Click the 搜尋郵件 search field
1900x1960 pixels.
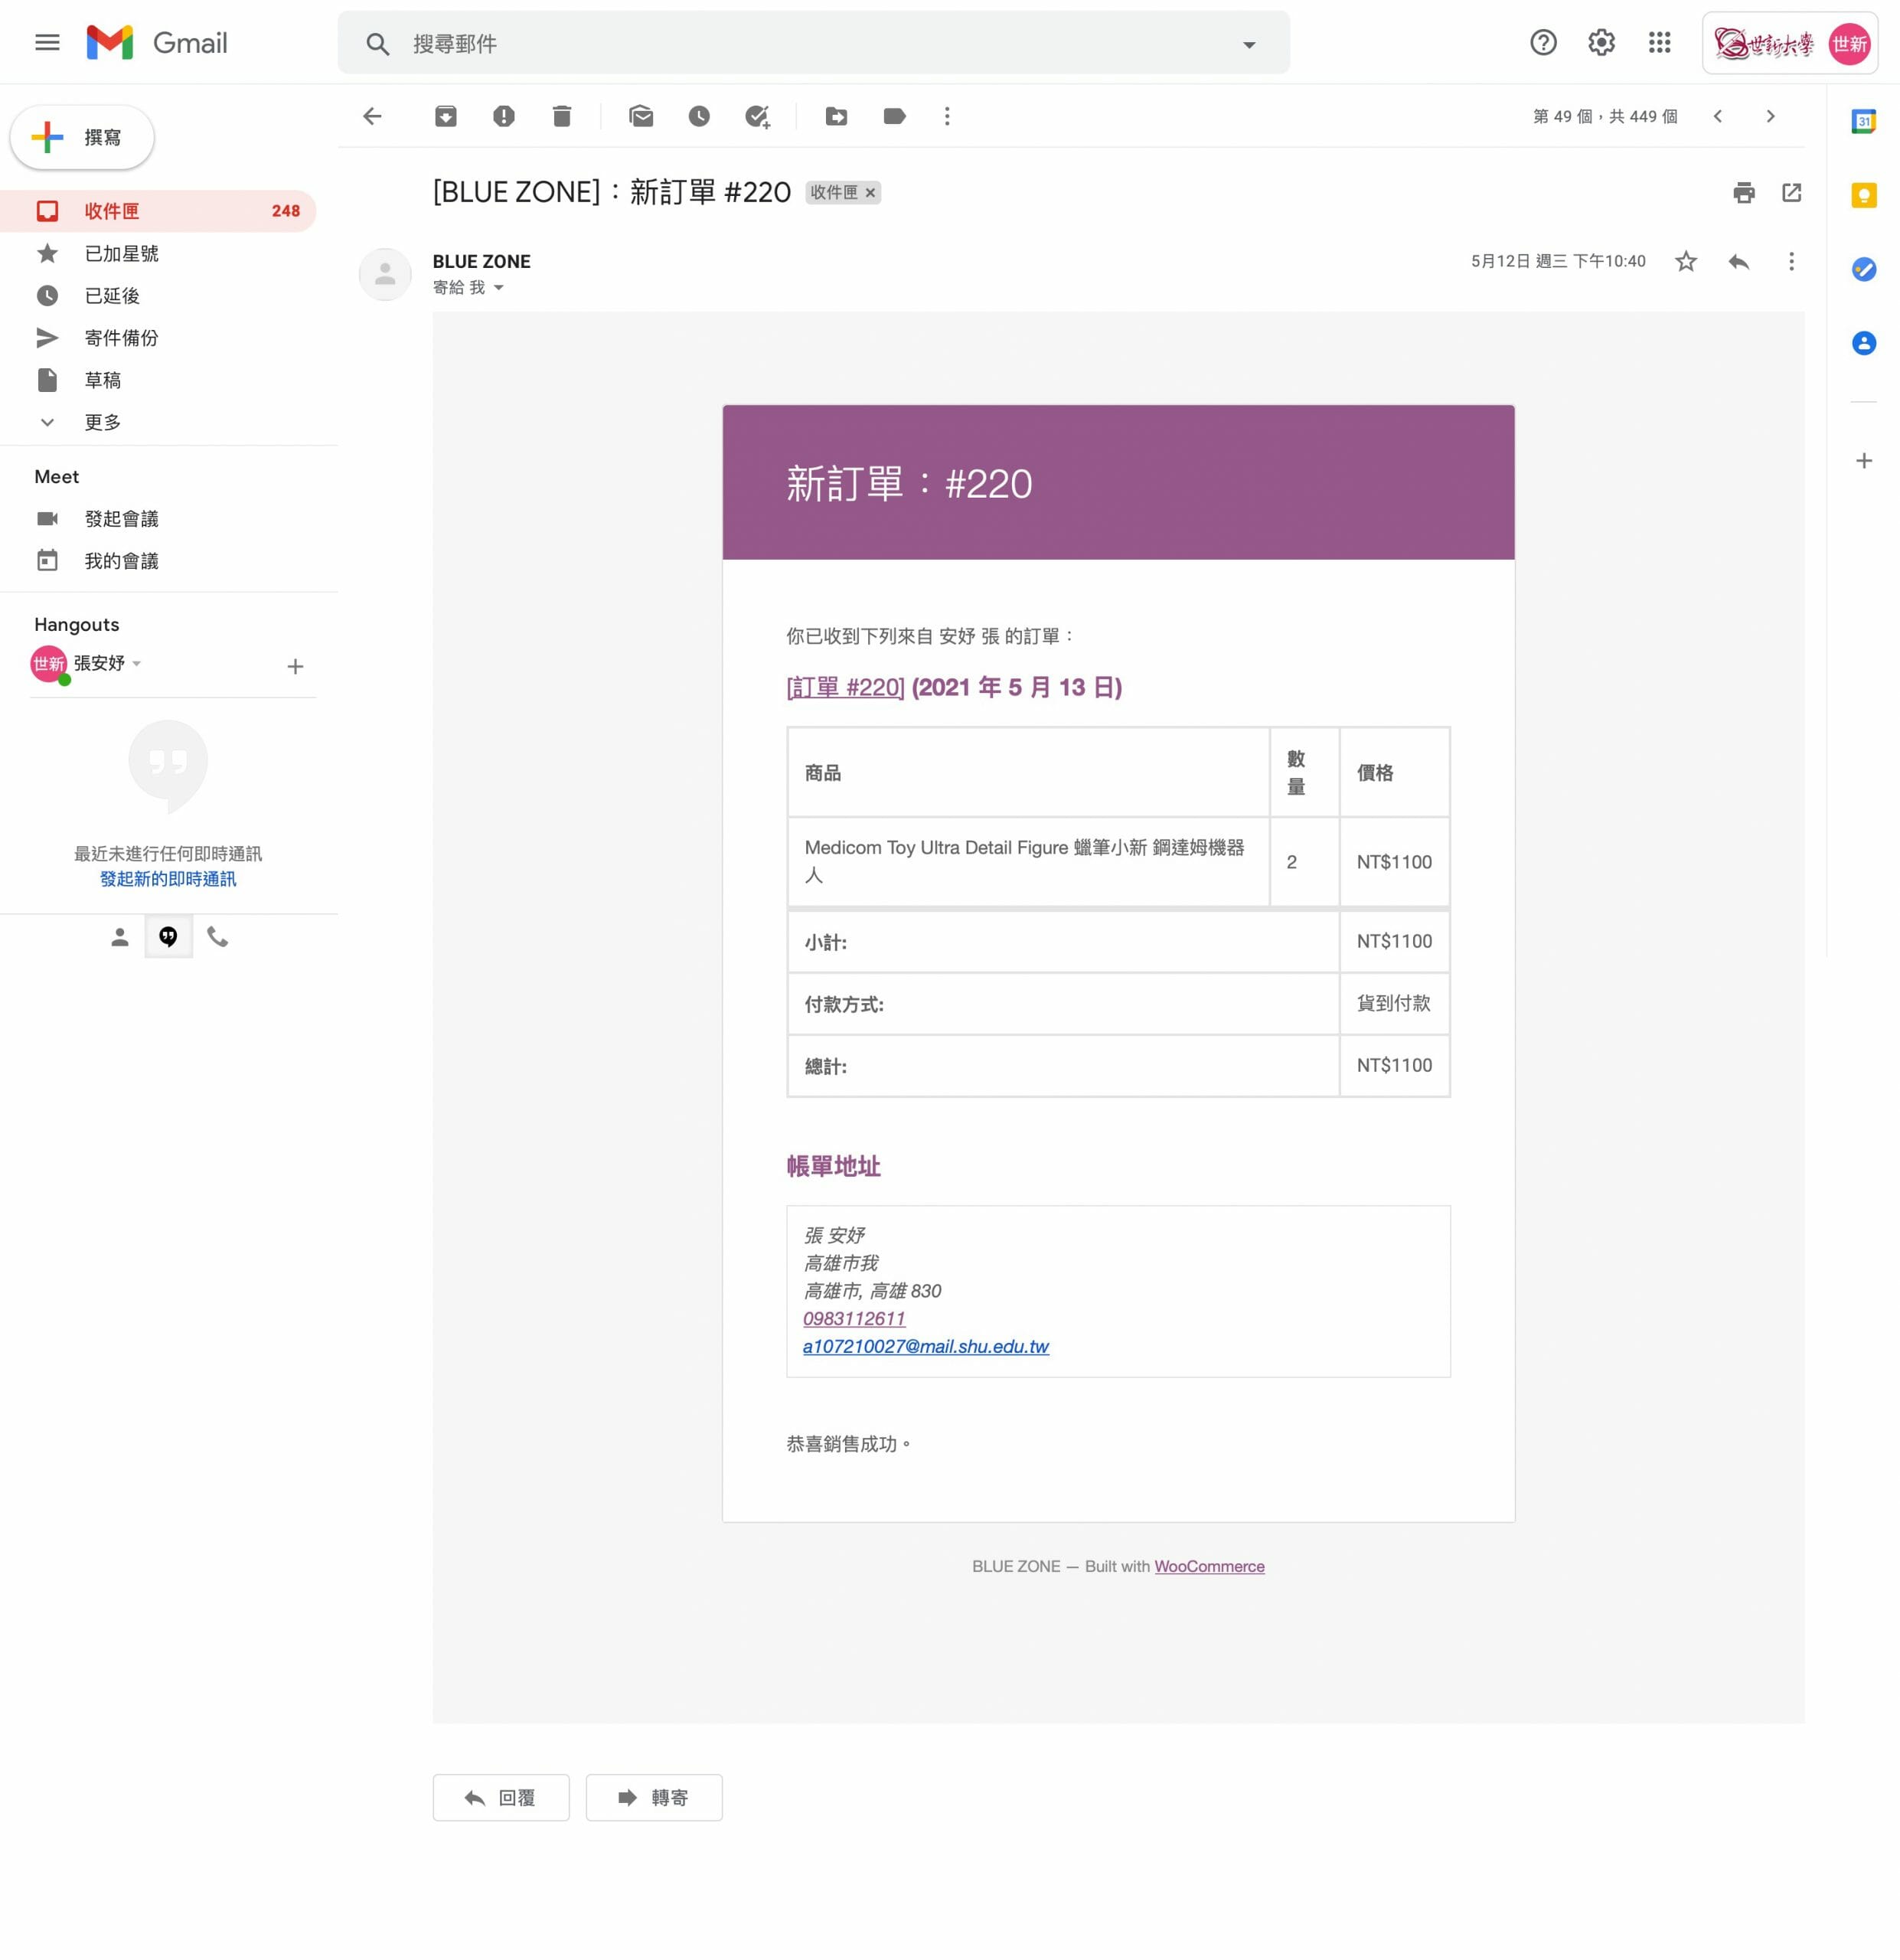click(x=800, y=44)
